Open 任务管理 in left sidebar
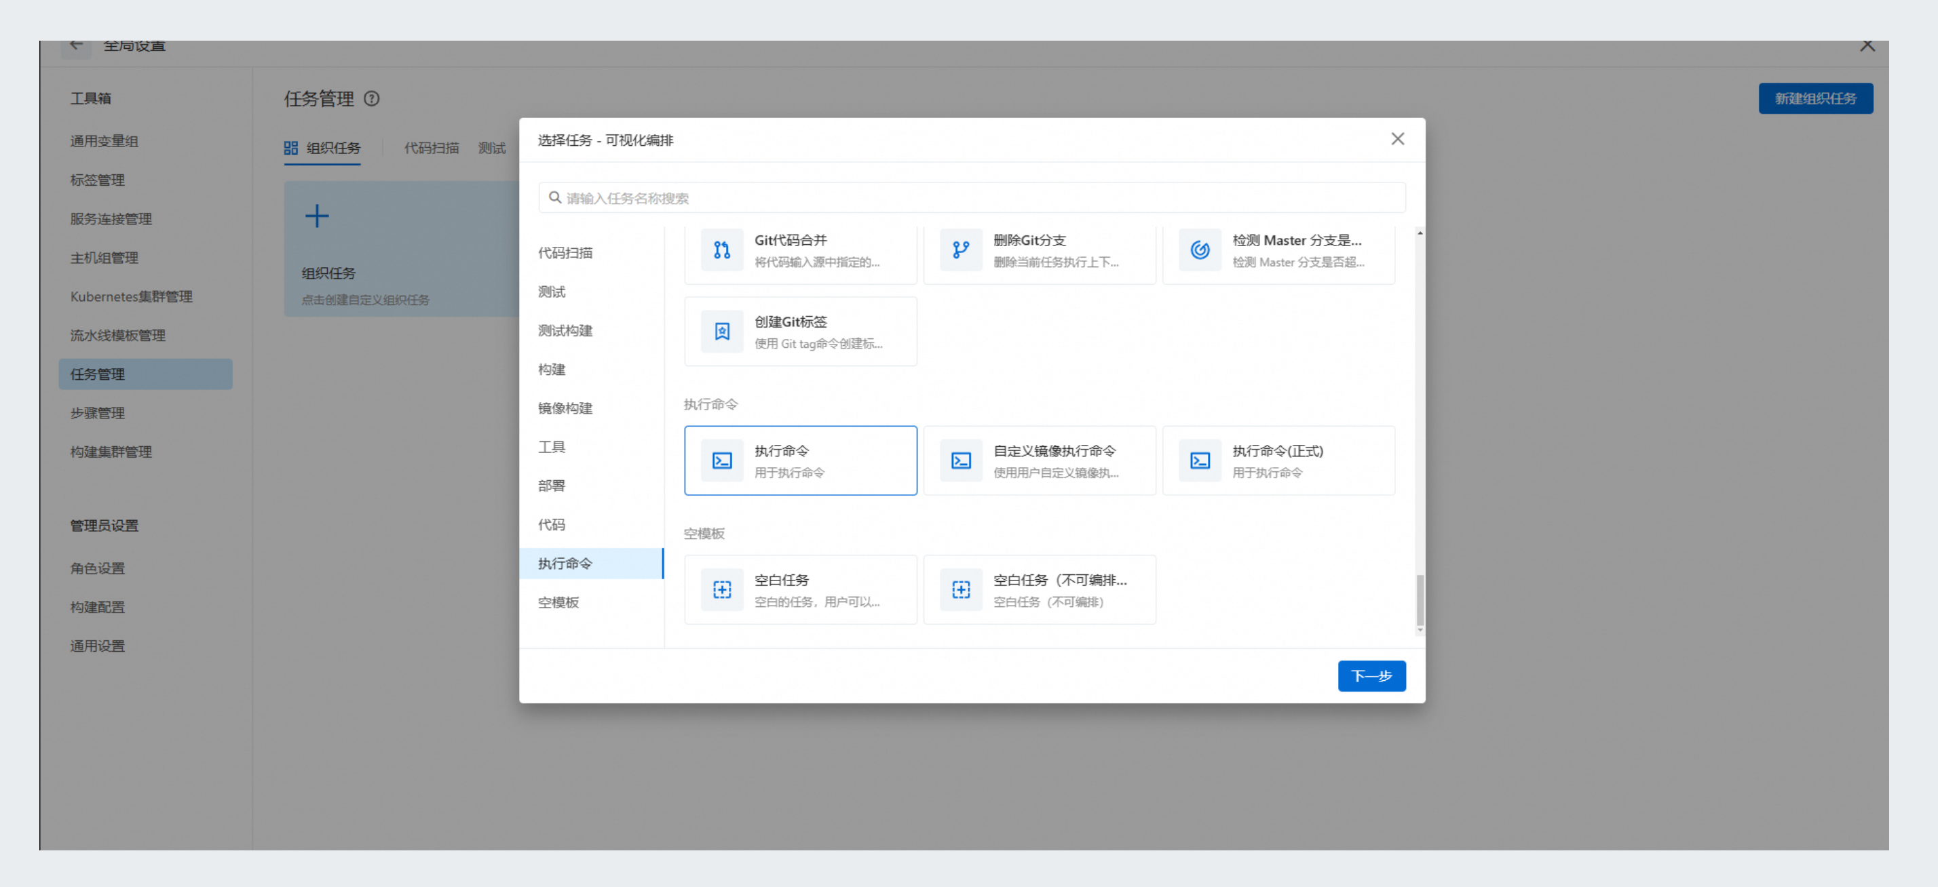 click(145, 374)
